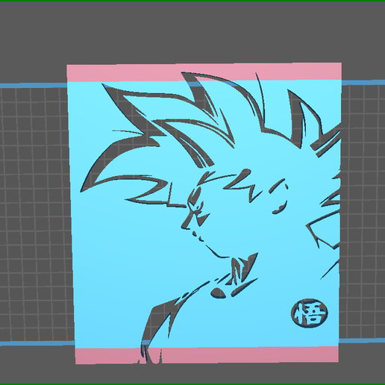Click the blue plate edge line at upper left

tap(34, 86)
